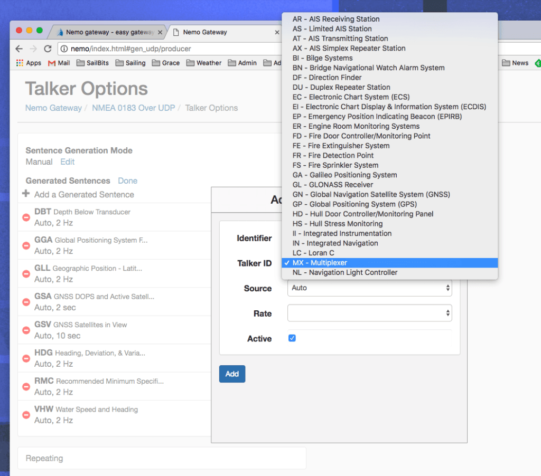The image size is (541, 476).
Task: Click Add a Generated Sentence
Action: [84, 194]
